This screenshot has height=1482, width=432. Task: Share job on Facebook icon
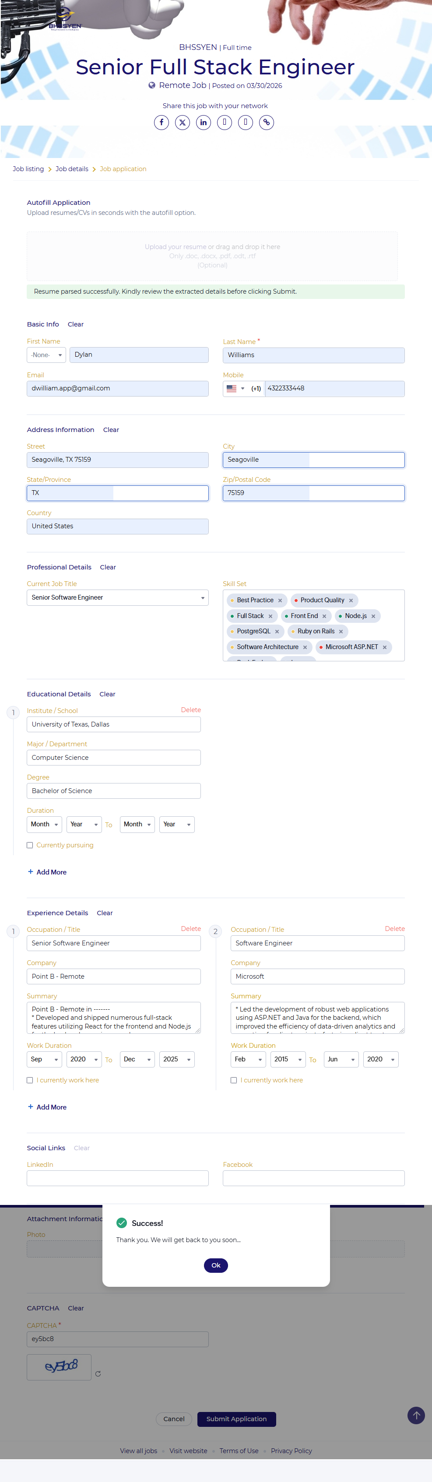(161, 123)
